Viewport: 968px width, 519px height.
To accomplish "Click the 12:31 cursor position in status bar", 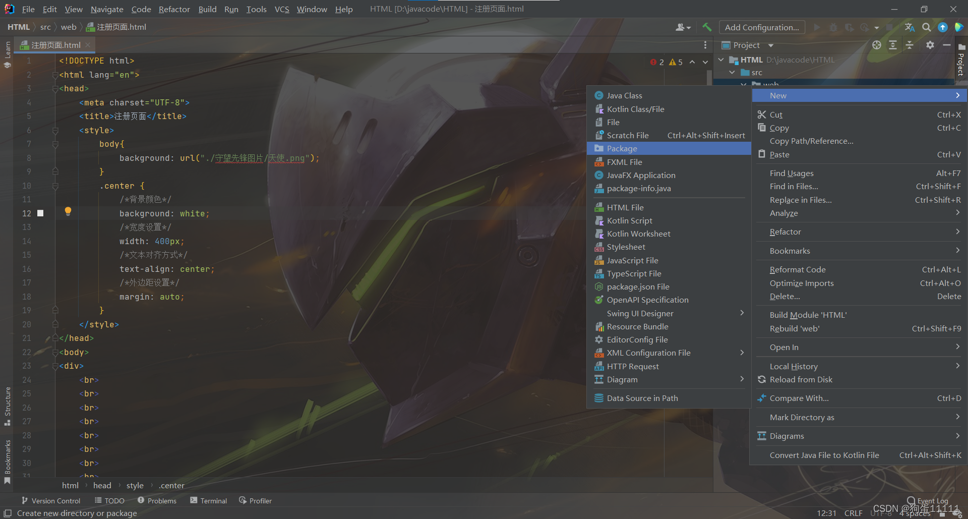I will 826,513.
